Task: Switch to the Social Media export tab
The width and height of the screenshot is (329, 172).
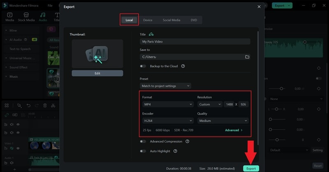Action: (171, 20)
